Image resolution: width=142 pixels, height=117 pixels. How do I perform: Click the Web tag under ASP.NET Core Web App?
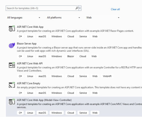(x=95, y=36)
